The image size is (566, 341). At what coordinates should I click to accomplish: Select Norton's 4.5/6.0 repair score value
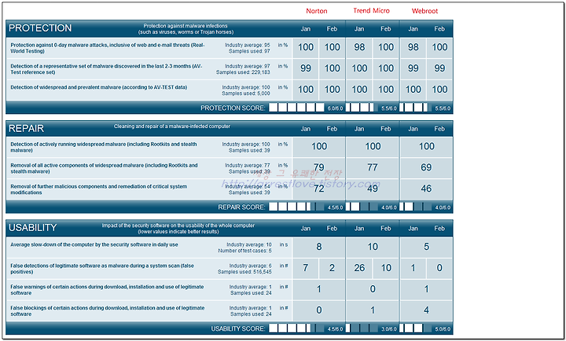(335, 207)
